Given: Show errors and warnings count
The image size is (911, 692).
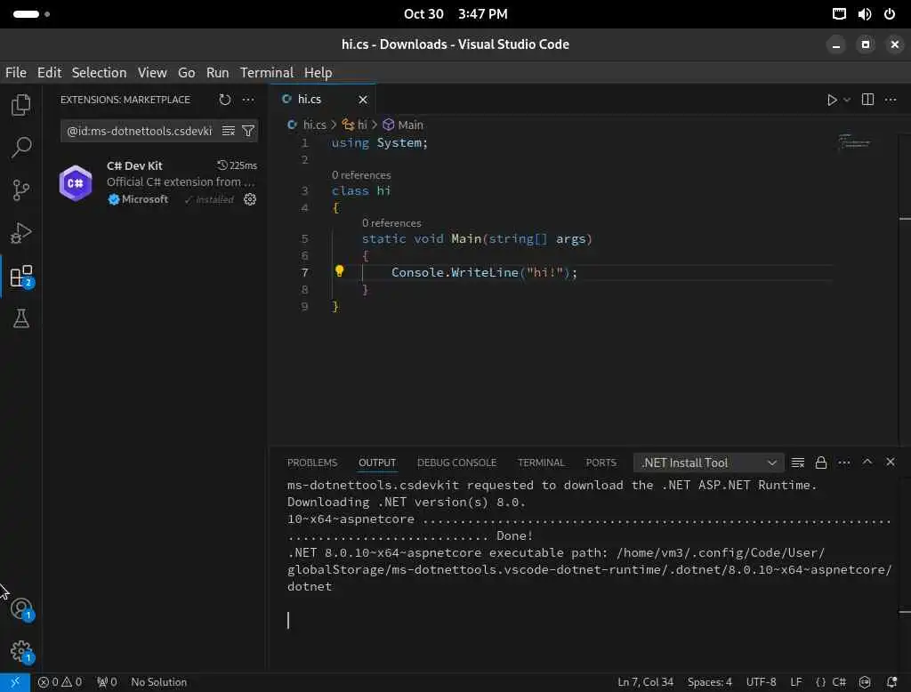Looking at the screenshot, I should coord(60,682).
